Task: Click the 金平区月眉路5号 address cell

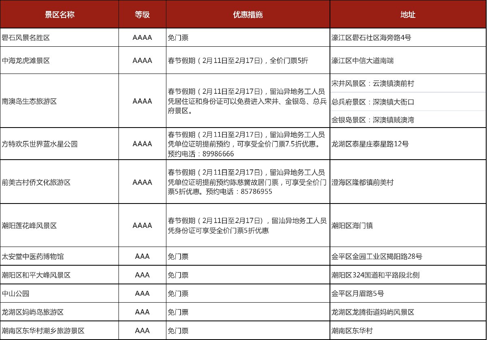Action: tap(358, 293)
